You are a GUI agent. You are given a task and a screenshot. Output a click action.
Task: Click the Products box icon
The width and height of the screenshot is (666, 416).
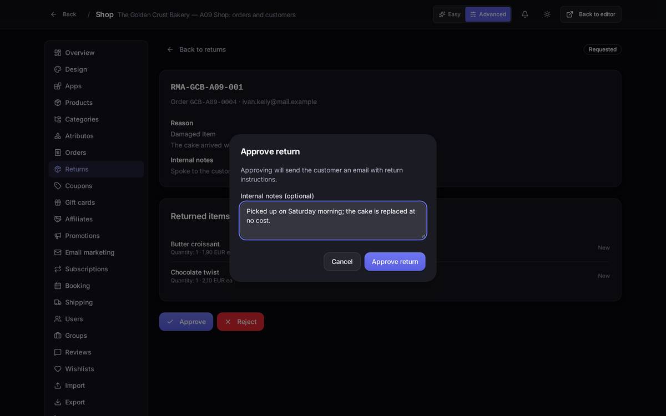58,103
